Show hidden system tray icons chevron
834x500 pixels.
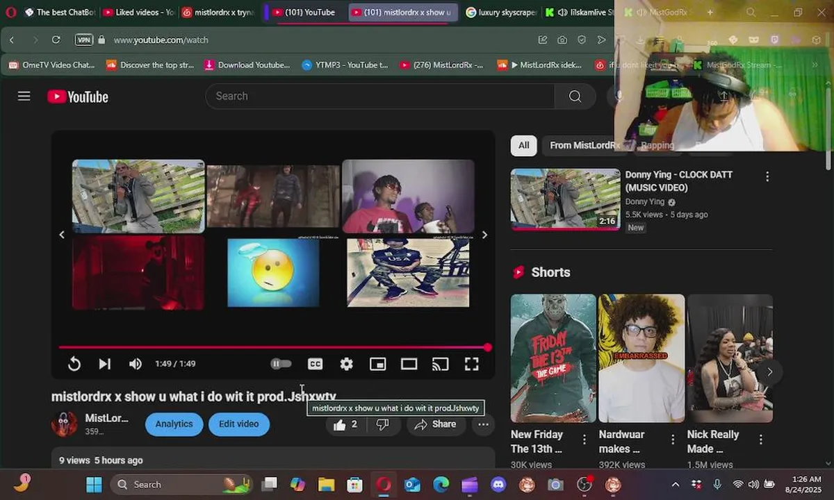[675, 485]
